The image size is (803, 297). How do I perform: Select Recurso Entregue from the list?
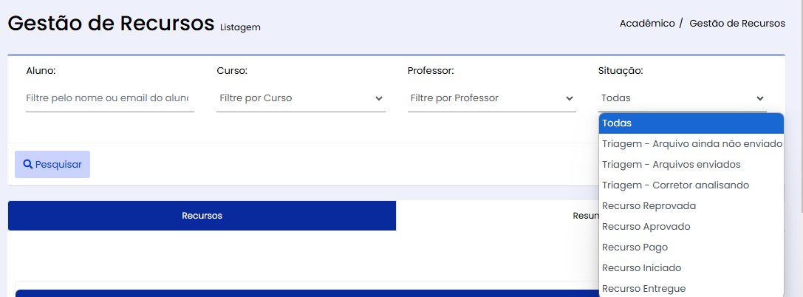tap(691, 288)
